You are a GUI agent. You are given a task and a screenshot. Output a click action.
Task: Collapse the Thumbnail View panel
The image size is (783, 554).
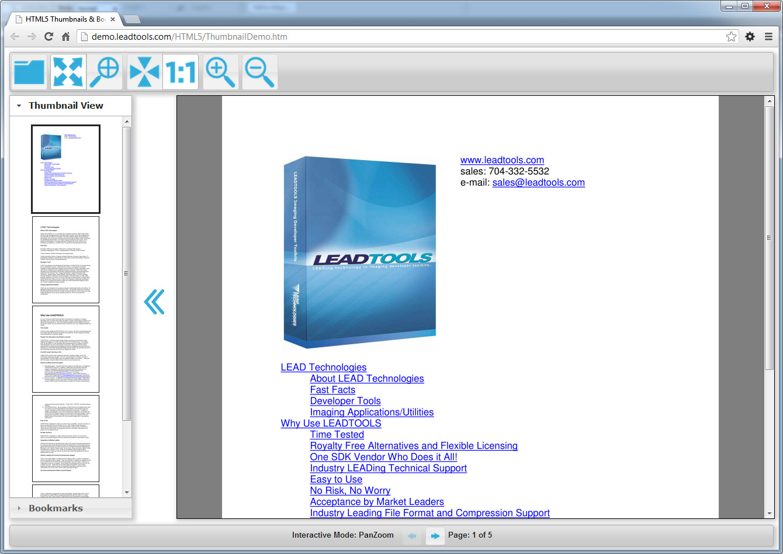click(71, 106)
